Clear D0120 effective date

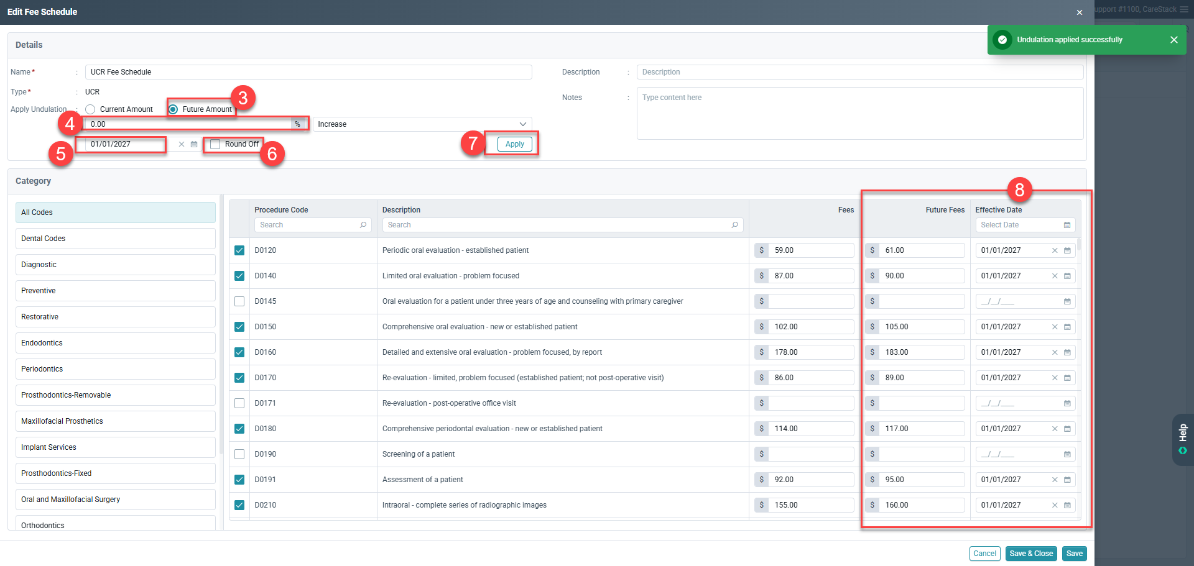(1055, 250)
